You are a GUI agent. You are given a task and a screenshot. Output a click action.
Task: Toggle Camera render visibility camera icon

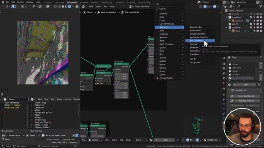(x=261, y=21)
